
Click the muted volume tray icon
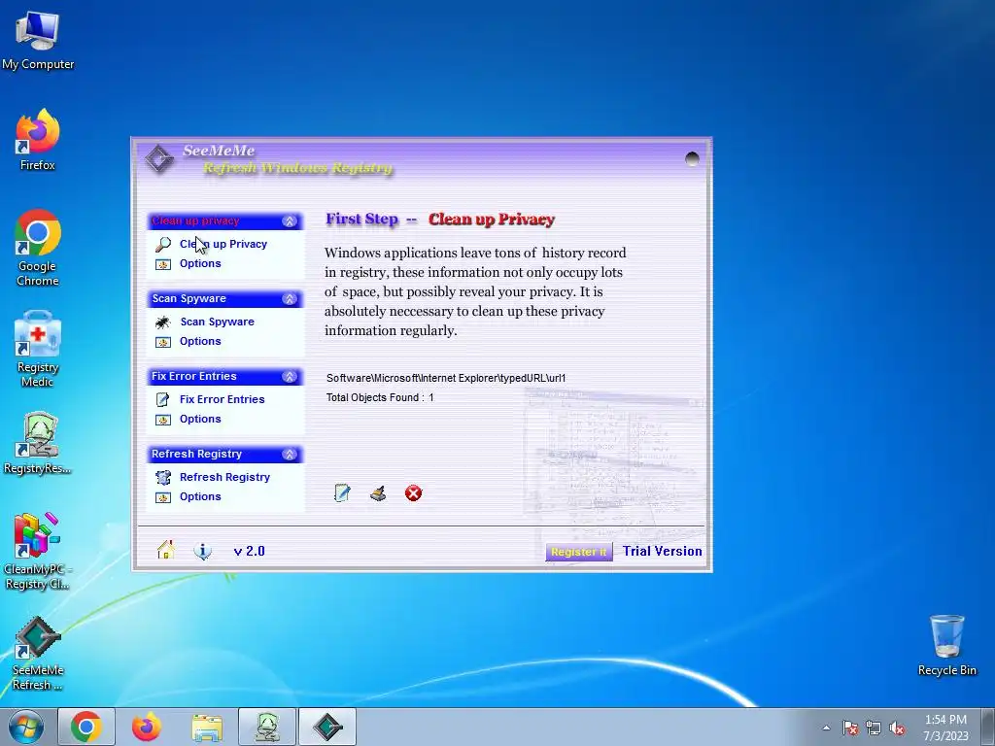[x=897, y=729]
